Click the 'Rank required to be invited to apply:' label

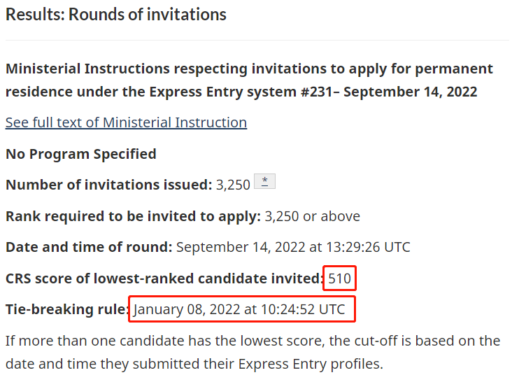[x=133, y=216]
